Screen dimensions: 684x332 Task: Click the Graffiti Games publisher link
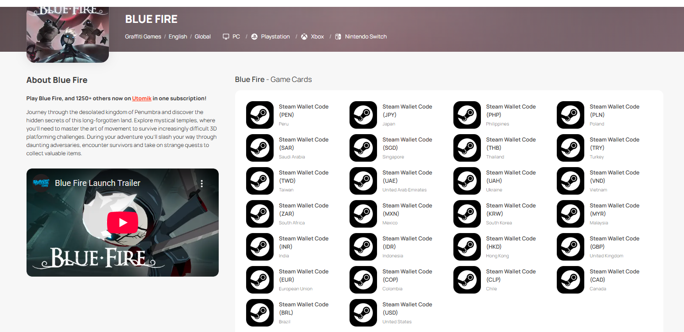click(143, 37)
